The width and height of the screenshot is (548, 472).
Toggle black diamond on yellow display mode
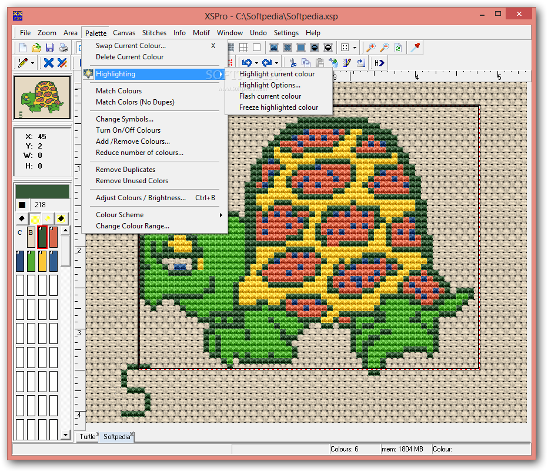[61, 219]
